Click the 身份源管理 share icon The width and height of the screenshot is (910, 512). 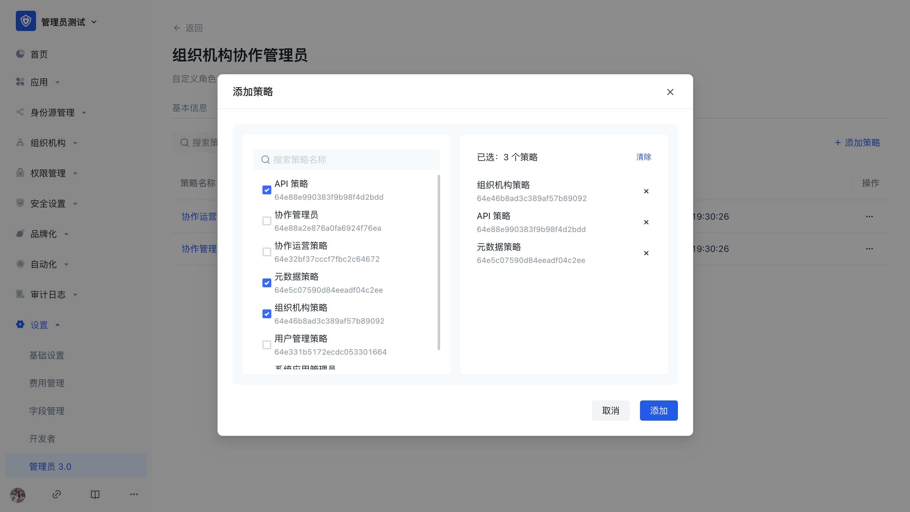click(20, 112)
